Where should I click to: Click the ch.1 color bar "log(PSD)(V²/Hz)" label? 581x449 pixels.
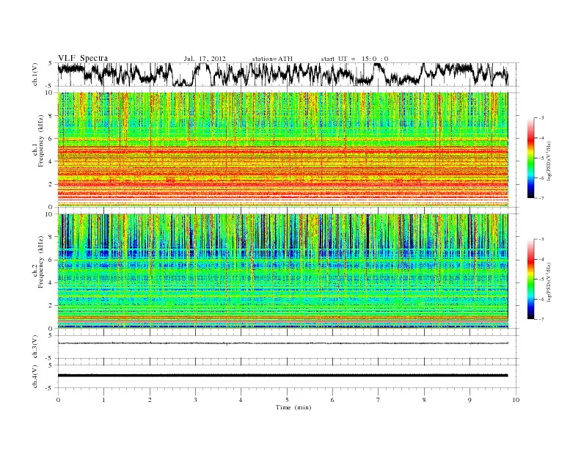549,161
